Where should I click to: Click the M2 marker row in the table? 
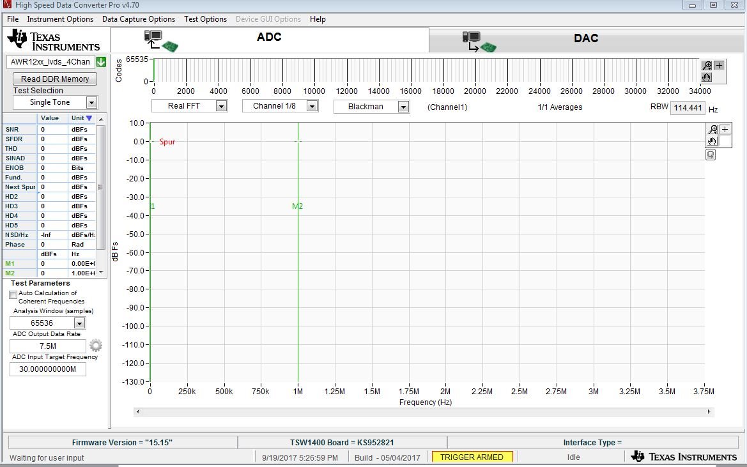(50, 273)
